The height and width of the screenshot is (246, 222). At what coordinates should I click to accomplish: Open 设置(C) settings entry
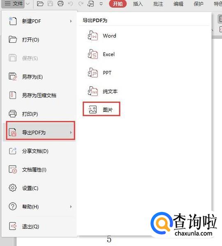[39, 188]
